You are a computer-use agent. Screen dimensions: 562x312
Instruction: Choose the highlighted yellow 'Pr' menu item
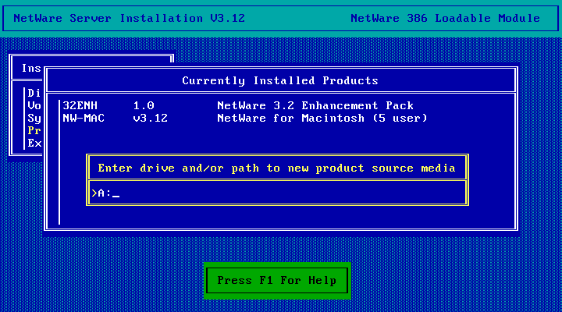pos(34,131)
